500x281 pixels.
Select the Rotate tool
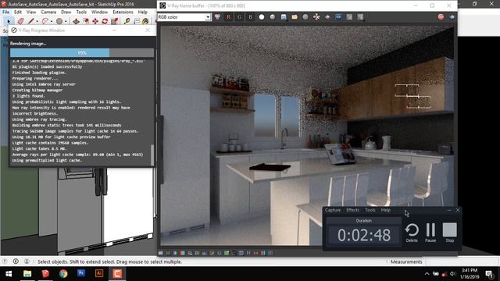coord(105,21)
